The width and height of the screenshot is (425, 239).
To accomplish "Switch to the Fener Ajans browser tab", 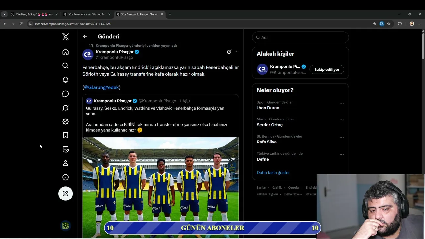I will 86,14.
